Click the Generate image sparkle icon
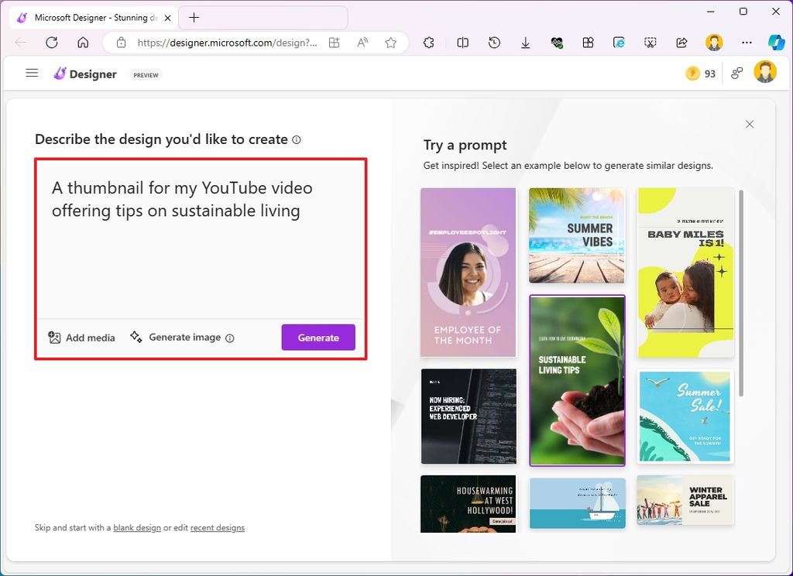Image resolution: width=793 pixels, height=576 pixels. pyautogui.click(x=136, y=337)
